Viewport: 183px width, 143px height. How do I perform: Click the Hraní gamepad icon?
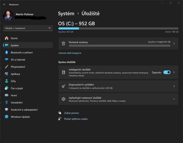(6, 95)
